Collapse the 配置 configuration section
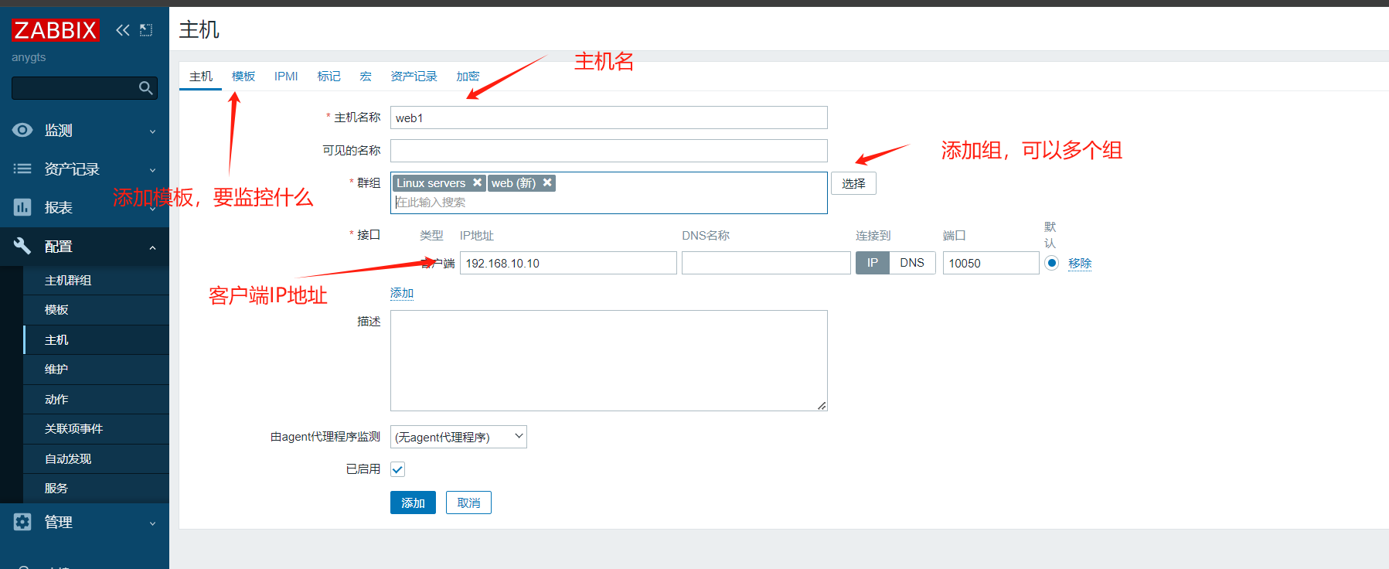 point(83,247)
